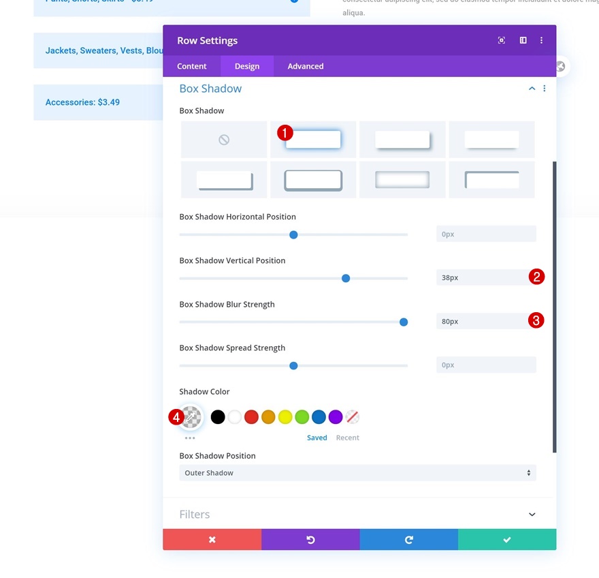
Task: Select the transparent slashed color swatch
Action: (x=352, y=417)
